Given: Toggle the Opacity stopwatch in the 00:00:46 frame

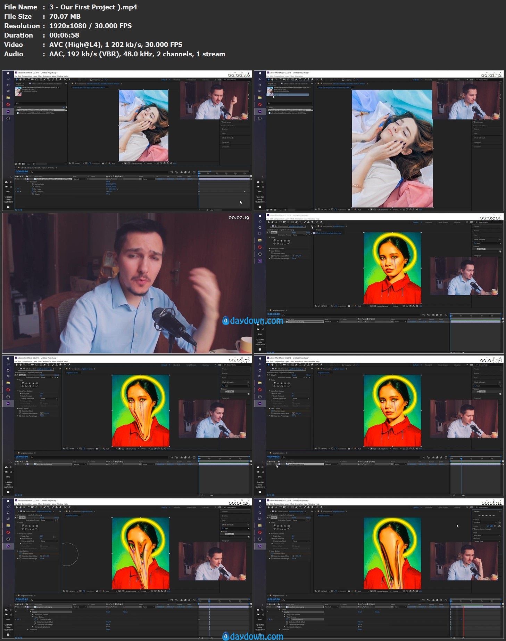Looking at the screenshot, I should (33, 194).
